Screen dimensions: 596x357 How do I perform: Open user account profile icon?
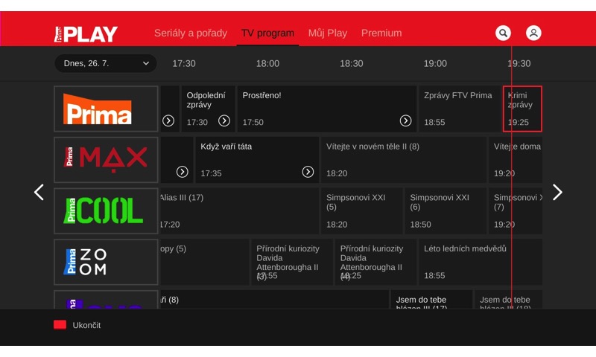[x=533, y=33]
